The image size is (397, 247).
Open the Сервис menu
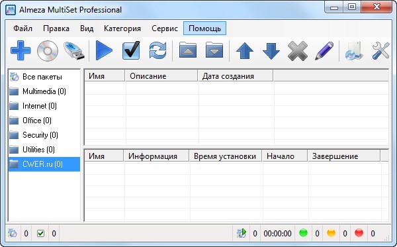165,28
